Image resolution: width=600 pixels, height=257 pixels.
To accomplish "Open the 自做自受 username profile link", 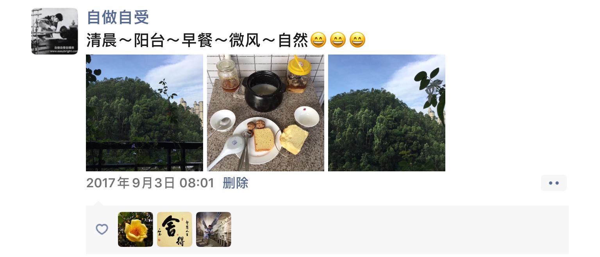I will 118,17.
